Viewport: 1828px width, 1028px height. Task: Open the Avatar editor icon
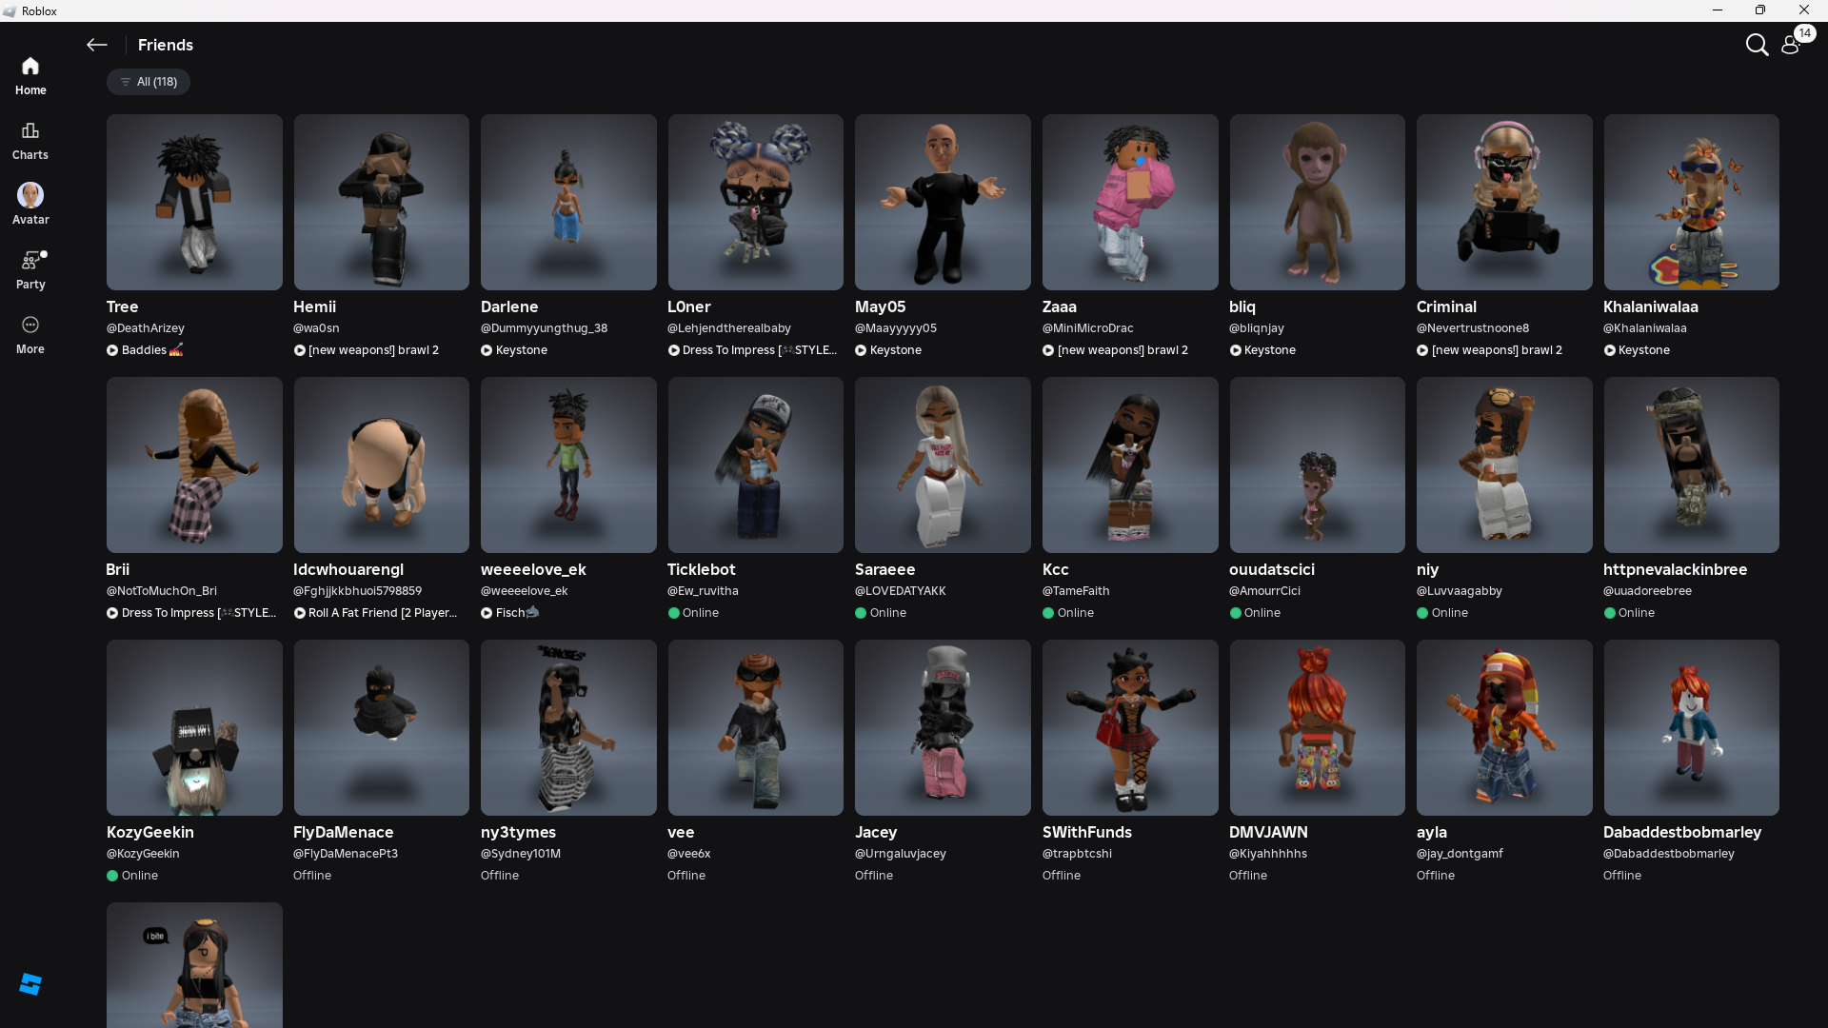pyautogui.click(x=30, y=196)
